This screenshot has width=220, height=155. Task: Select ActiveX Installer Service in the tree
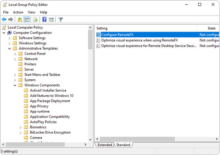[48, 91]
